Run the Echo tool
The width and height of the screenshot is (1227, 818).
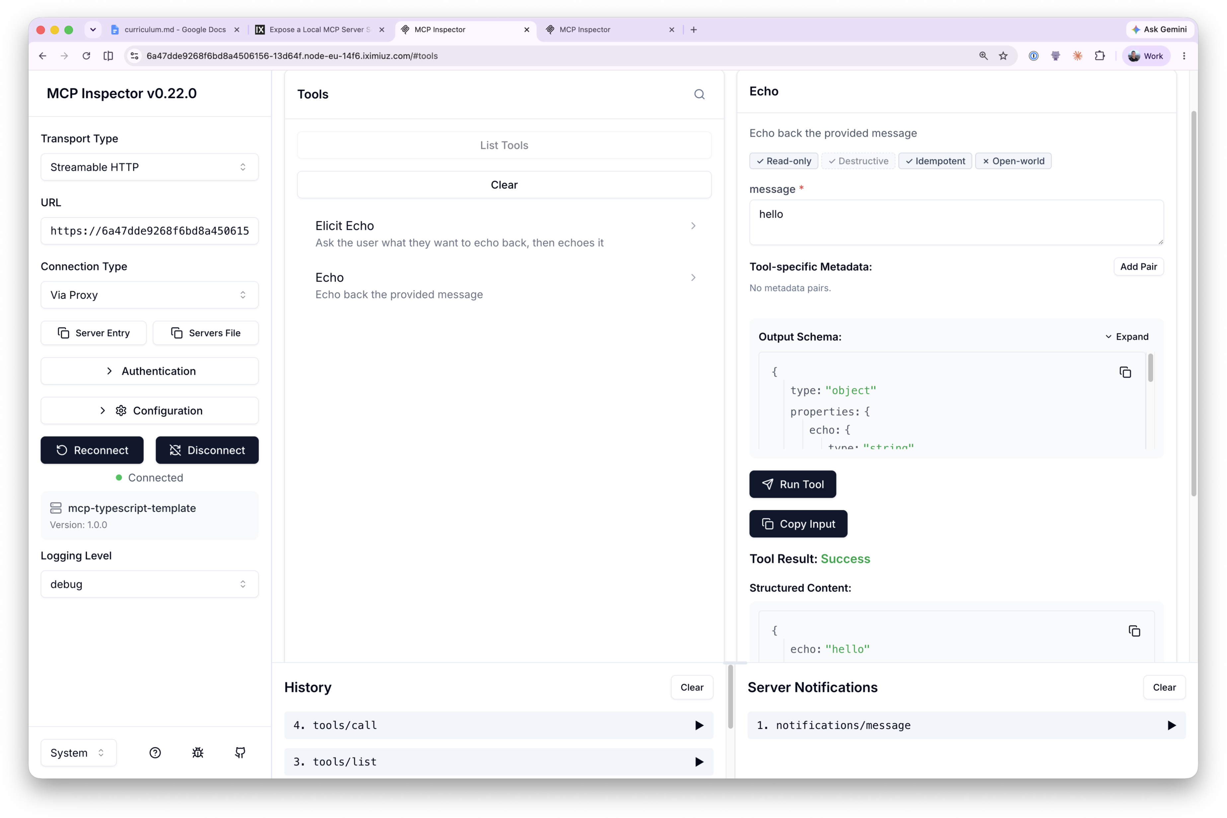click(x=792, y=483)
